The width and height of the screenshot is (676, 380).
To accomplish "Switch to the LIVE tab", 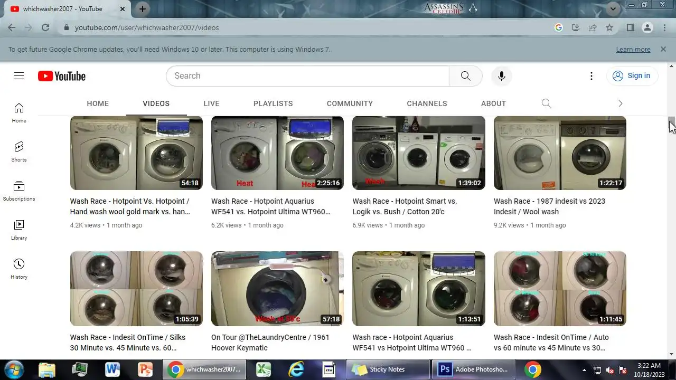I will [211, 103].
